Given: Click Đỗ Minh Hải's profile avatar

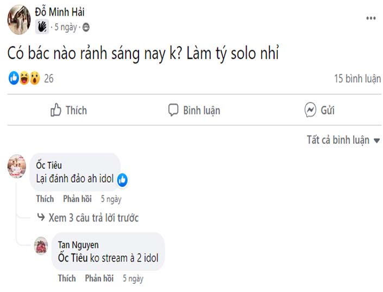Looking at the screenshot, I should point(19,20).
